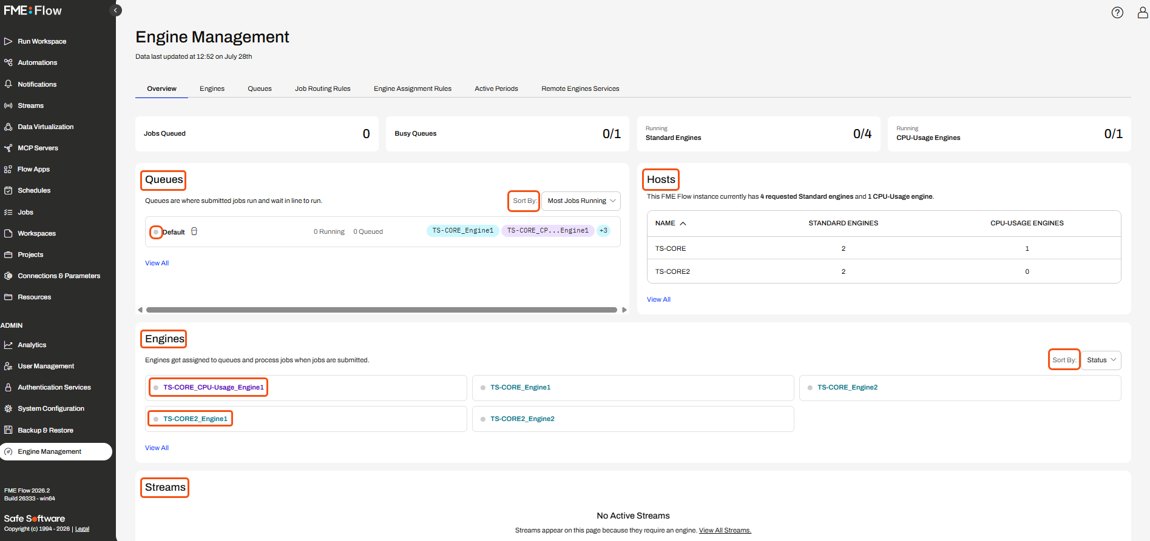The width and height of the screenshot is (1150, 541).
Task: Click the Busy Queues summary card
Action: (x=508, y=134)
